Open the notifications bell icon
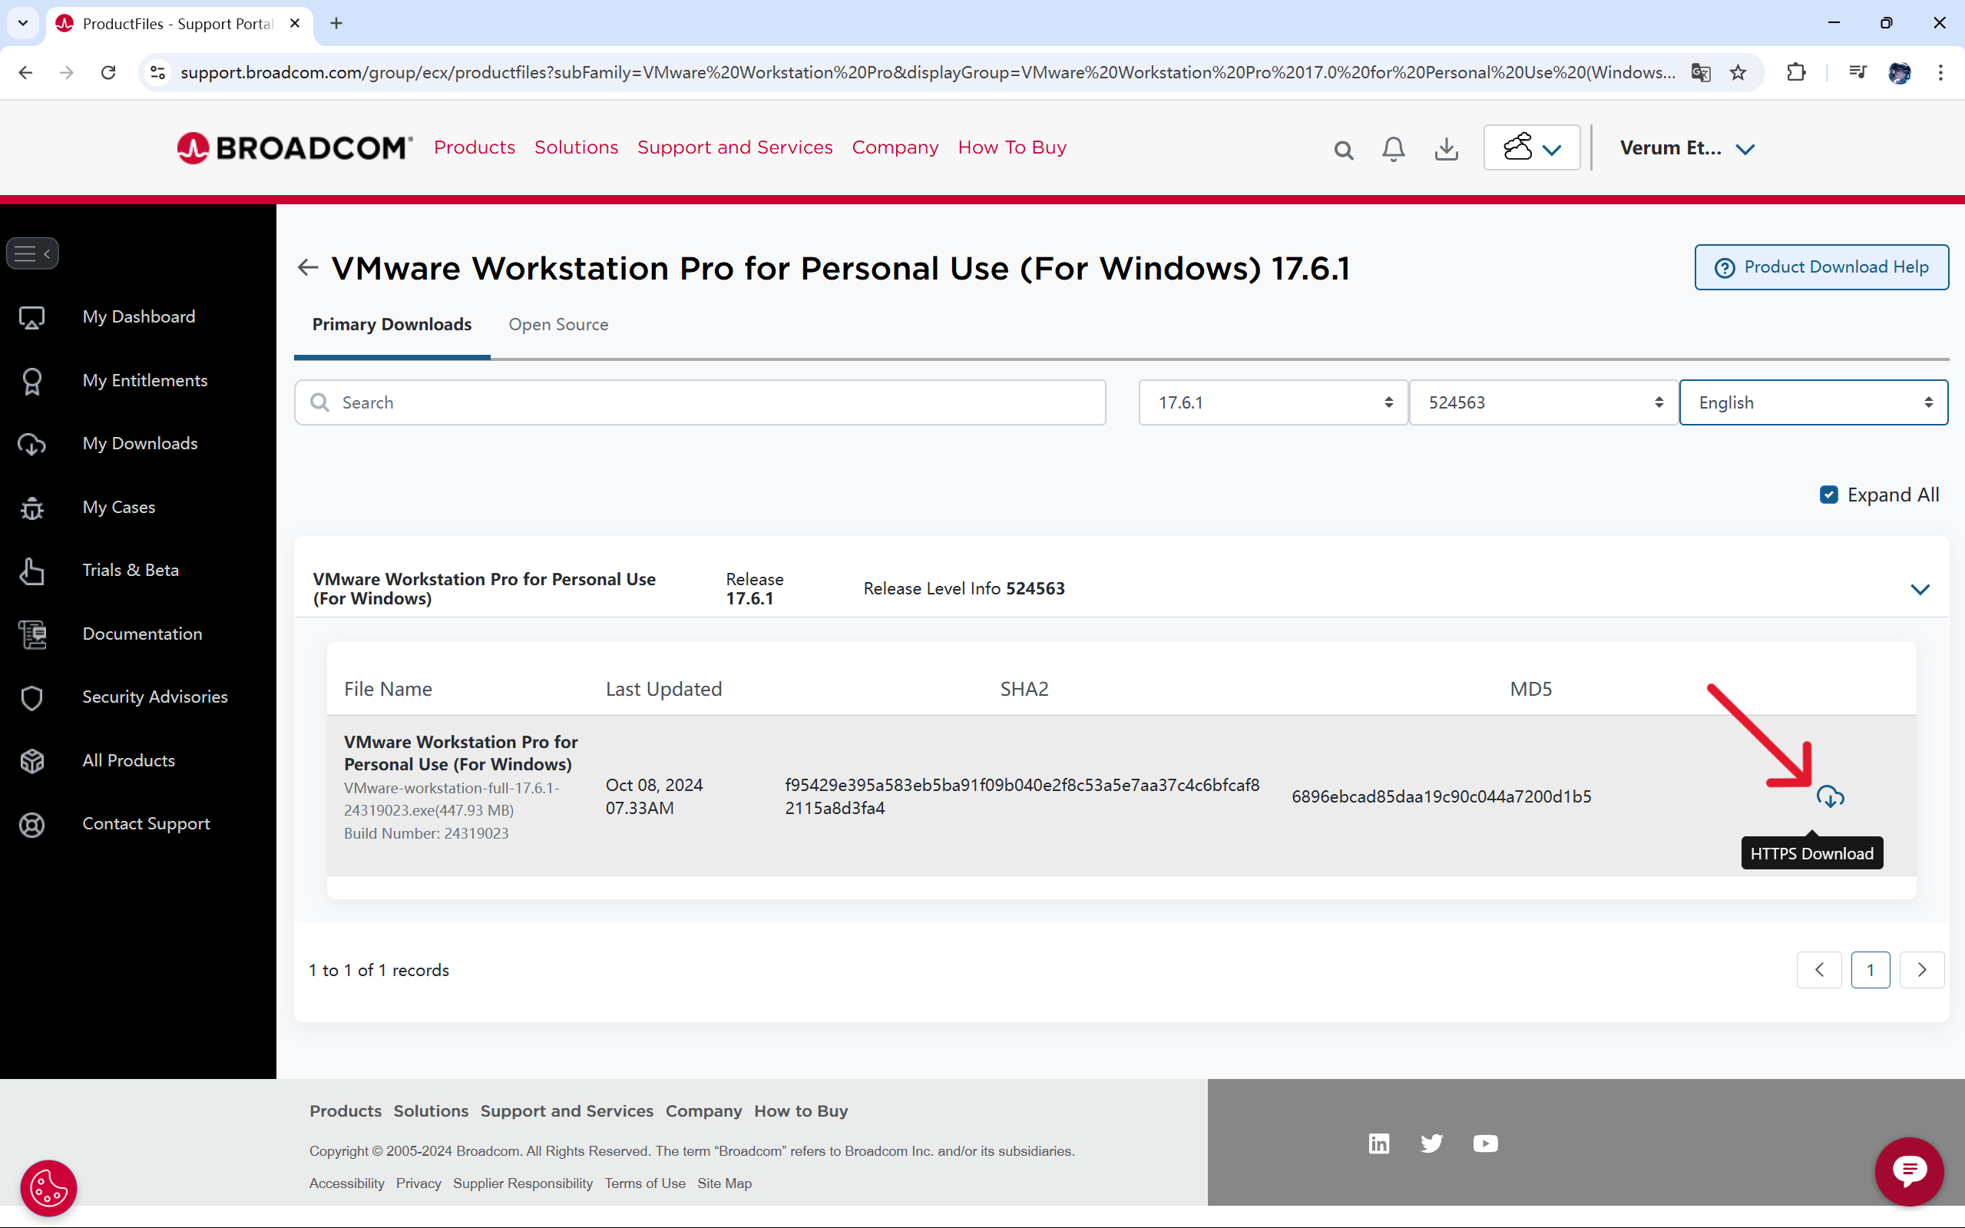Screen dimensions: 1965x1228 1394,149
